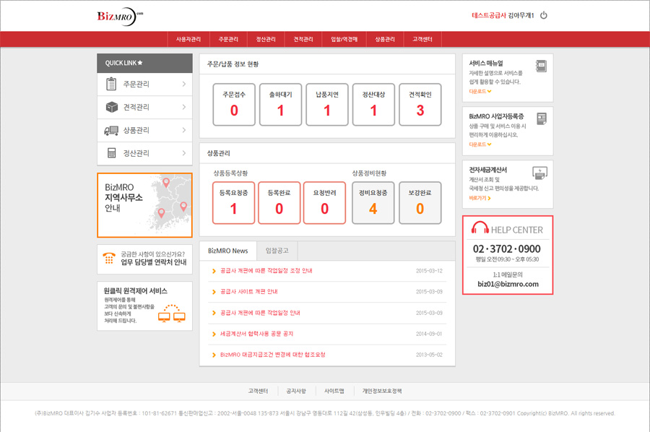Image resolution: width=650 pixels, height=432 pixels.
Task: Open the 정산관리 menu in the red bar
Action: coord(266,40)
